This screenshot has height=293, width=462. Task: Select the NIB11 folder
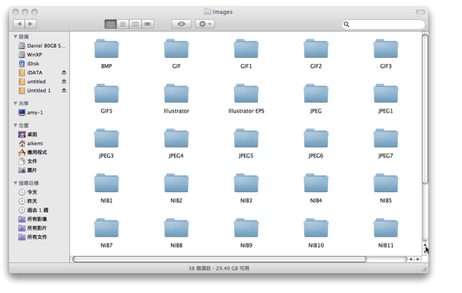386,228
